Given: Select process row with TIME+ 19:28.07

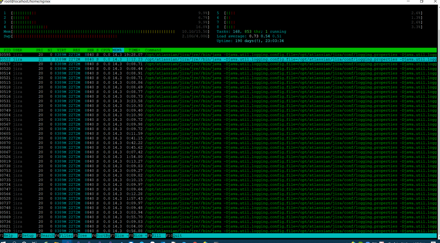Looking at the screenshot, I should tap(218, 55).
